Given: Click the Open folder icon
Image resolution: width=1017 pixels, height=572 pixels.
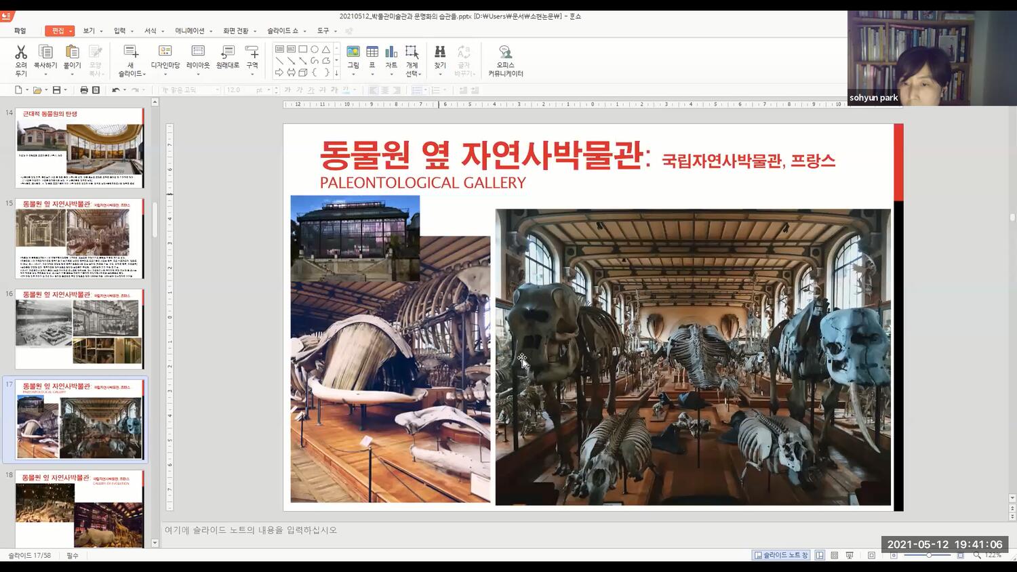Looking at the screenshot, I should 37,89.
